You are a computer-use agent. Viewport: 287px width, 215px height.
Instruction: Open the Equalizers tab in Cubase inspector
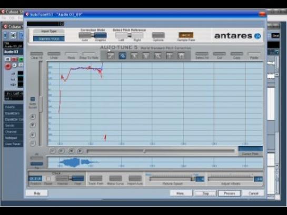[13, 113]
